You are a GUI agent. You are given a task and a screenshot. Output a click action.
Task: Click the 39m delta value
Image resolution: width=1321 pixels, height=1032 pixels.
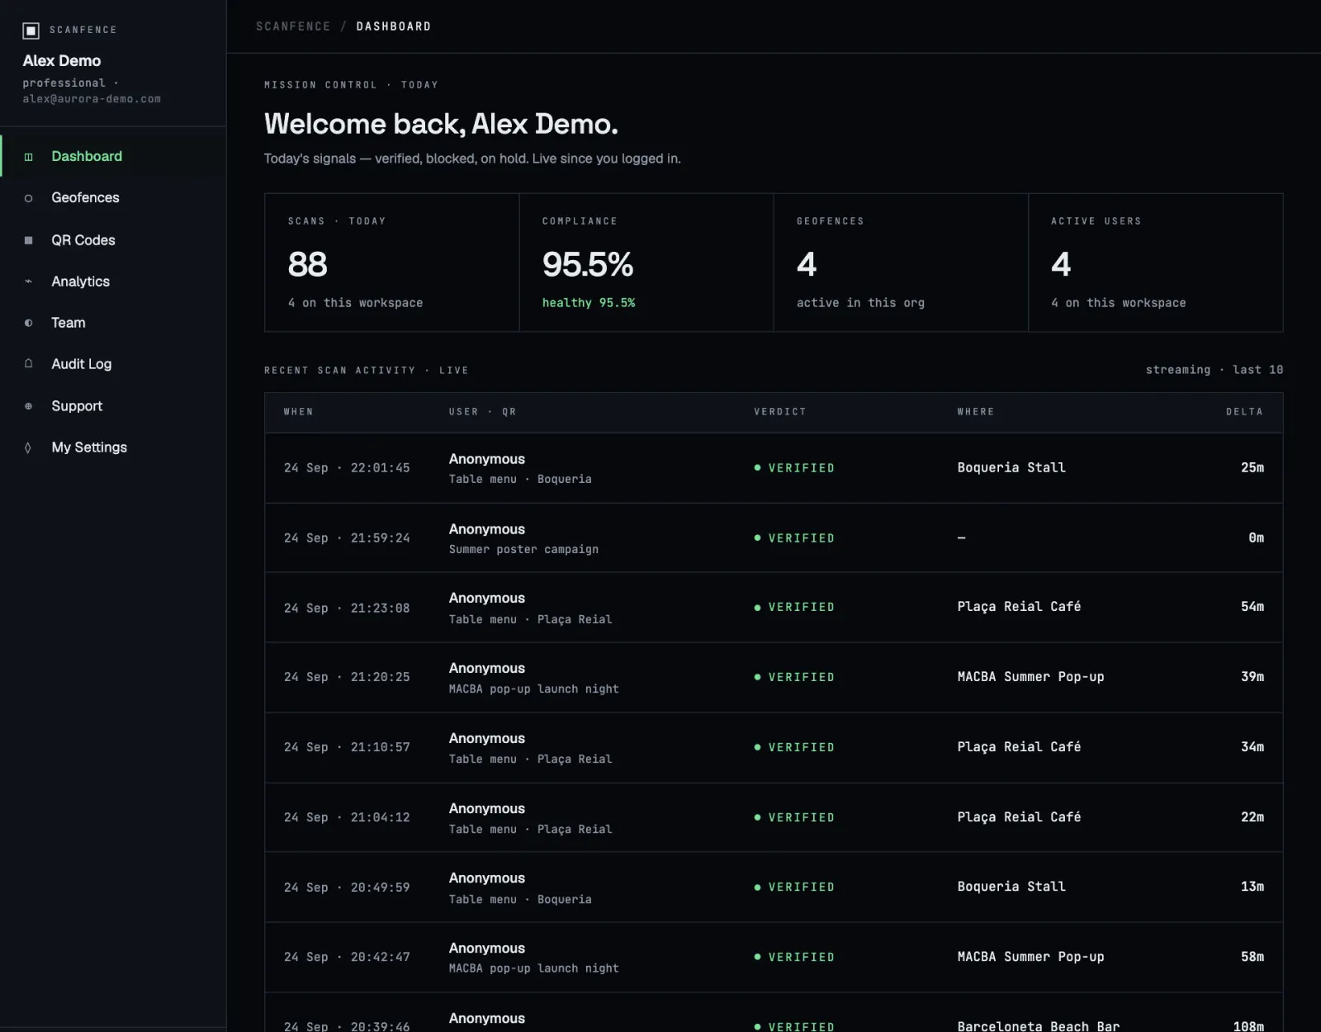pyautogui.click(x=1252, y=677)
